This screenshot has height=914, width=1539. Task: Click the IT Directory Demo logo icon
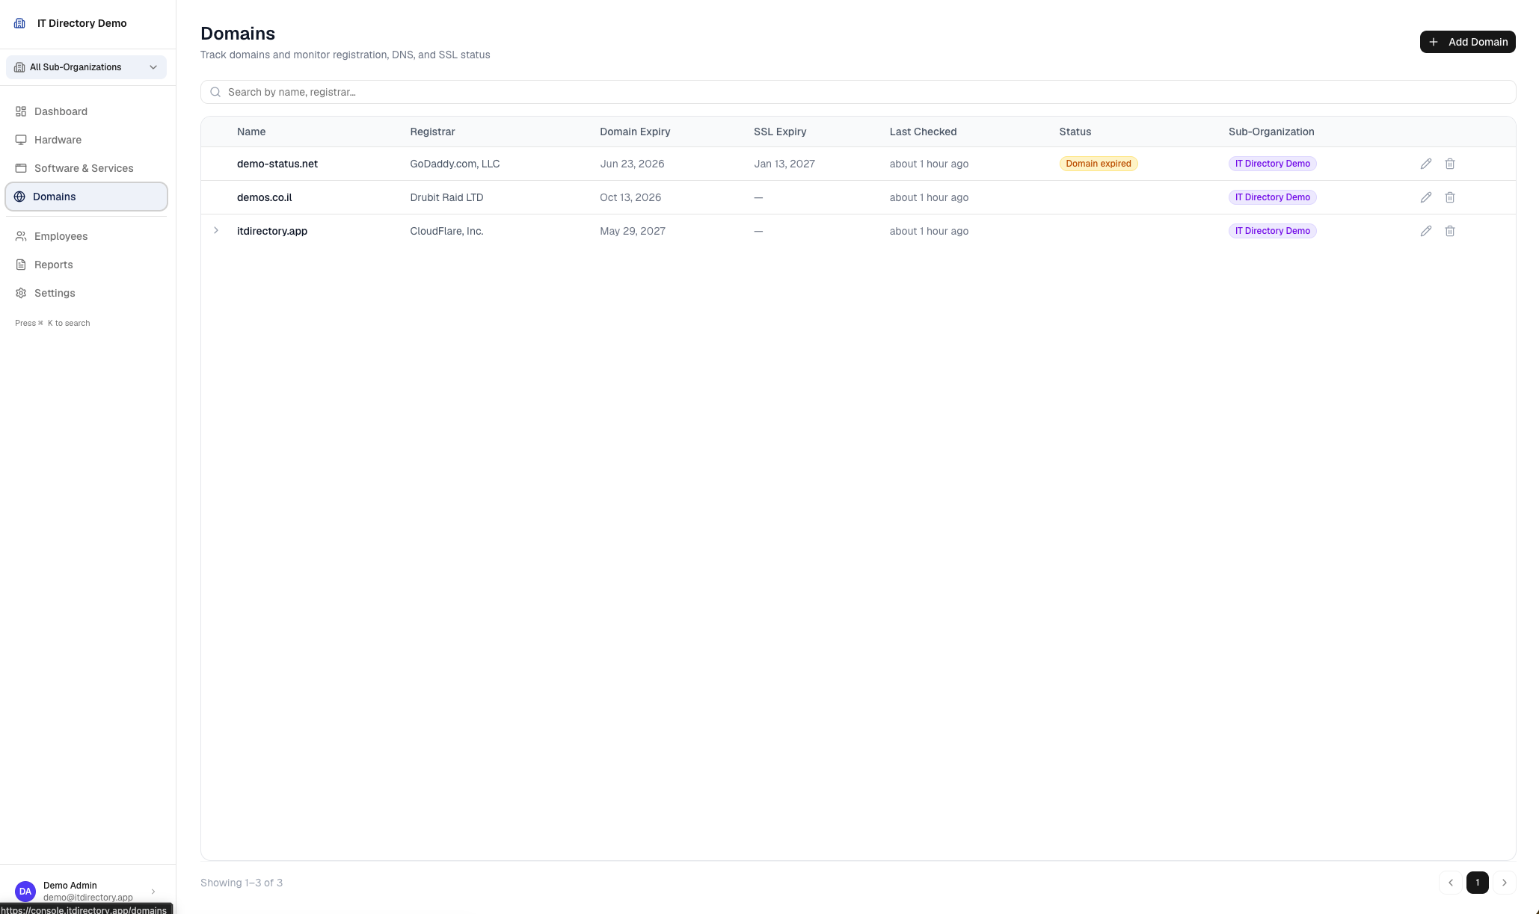point(20,23)
